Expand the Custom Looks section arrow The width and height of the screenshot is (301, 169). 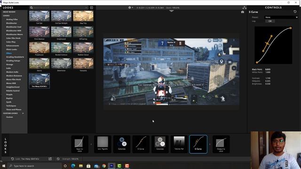click(23, 113)
